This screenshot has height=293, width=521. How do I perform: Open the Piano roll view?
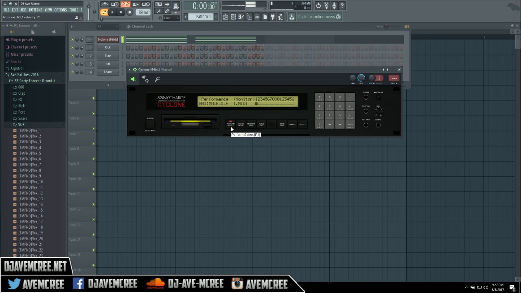tap(241, 17)
